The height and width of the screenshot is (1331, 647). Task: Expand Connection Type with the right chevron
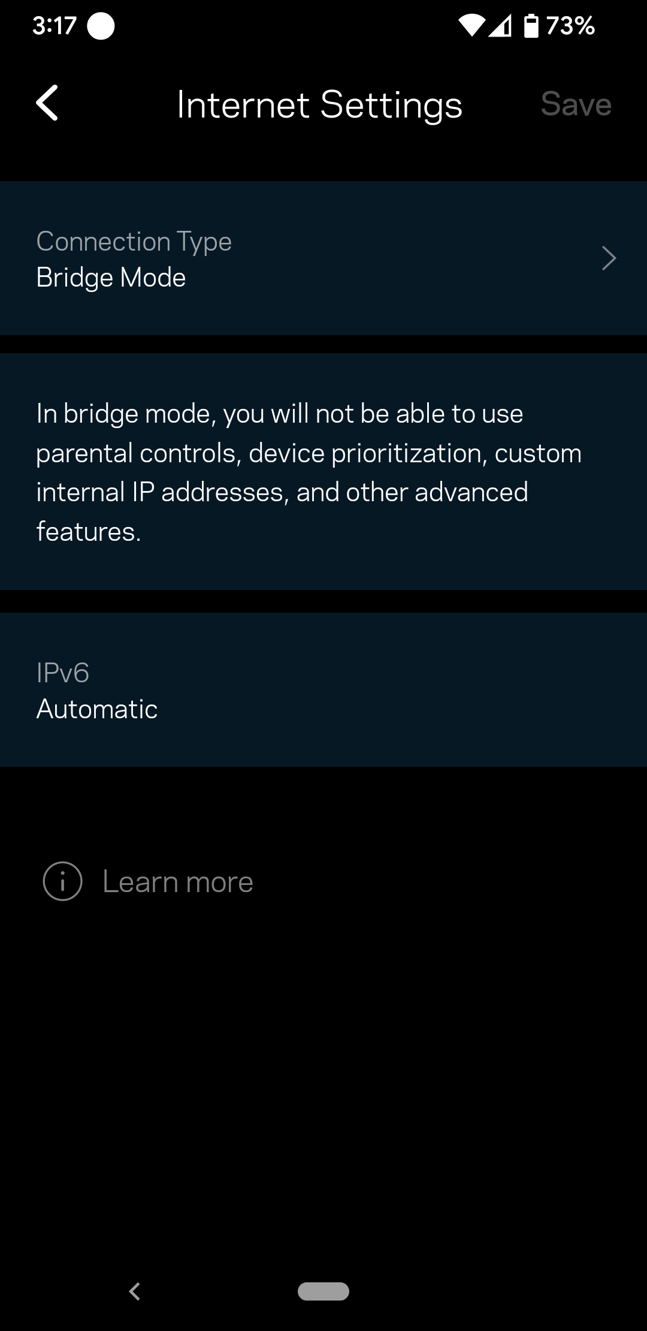click(x=609, y=258)
